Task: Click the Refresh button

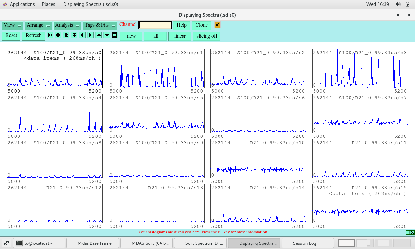Action: point(33,36)
